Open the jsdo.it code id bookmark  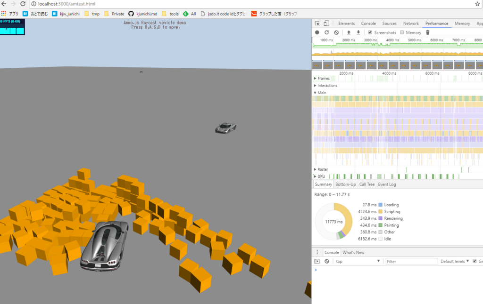coord(223,14)
